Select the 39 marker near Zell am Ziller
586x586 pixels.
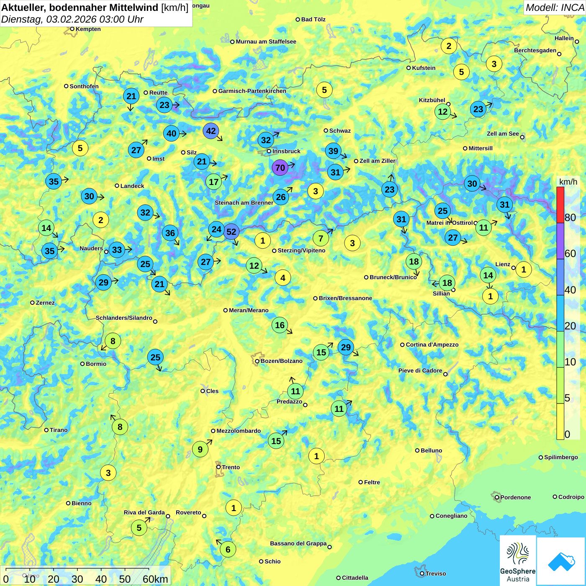tap(333, 151)
